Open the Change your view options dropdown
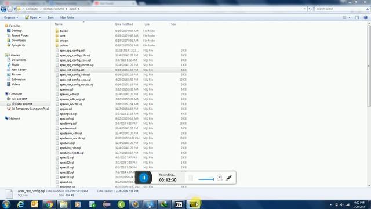 coord(350,17)
